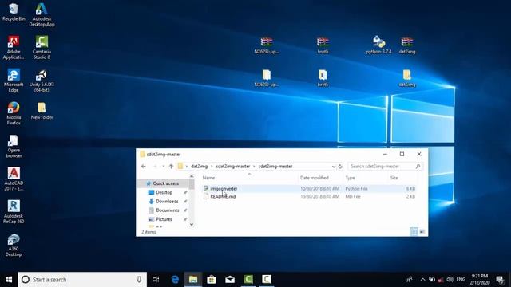Click navigation pane scroll up arrow
The width and height of the screenshot is (511, 287).
(192, 176)
